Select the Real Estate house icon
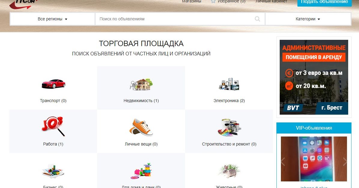The image size is (359, 188). [141, 84]
